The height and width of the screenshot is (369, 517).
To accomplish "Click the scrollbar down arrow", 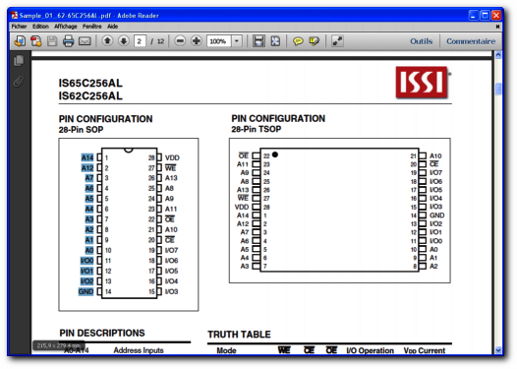I will click(498, 350).
